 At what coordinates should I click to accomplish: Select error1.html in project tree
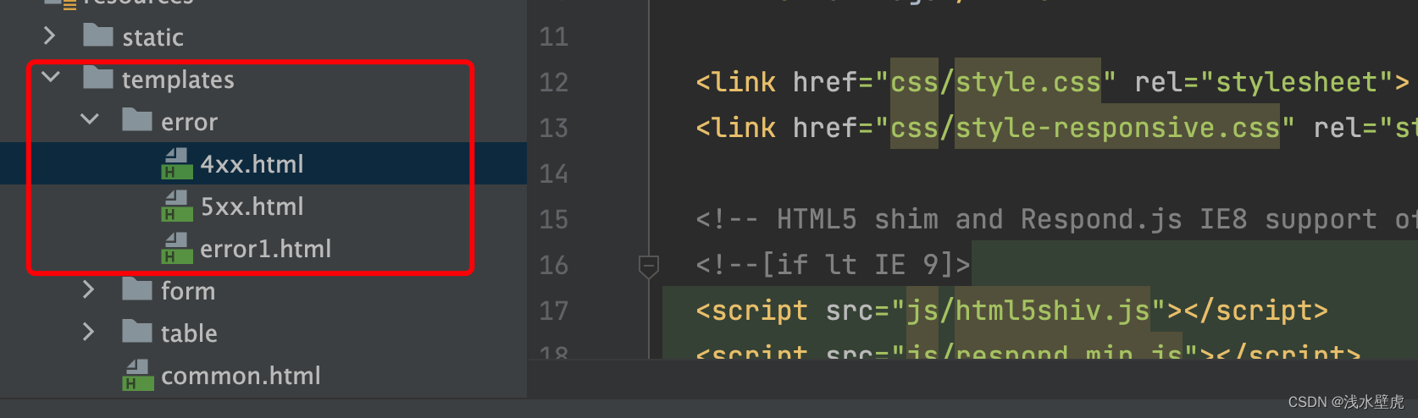pos(265,249)
